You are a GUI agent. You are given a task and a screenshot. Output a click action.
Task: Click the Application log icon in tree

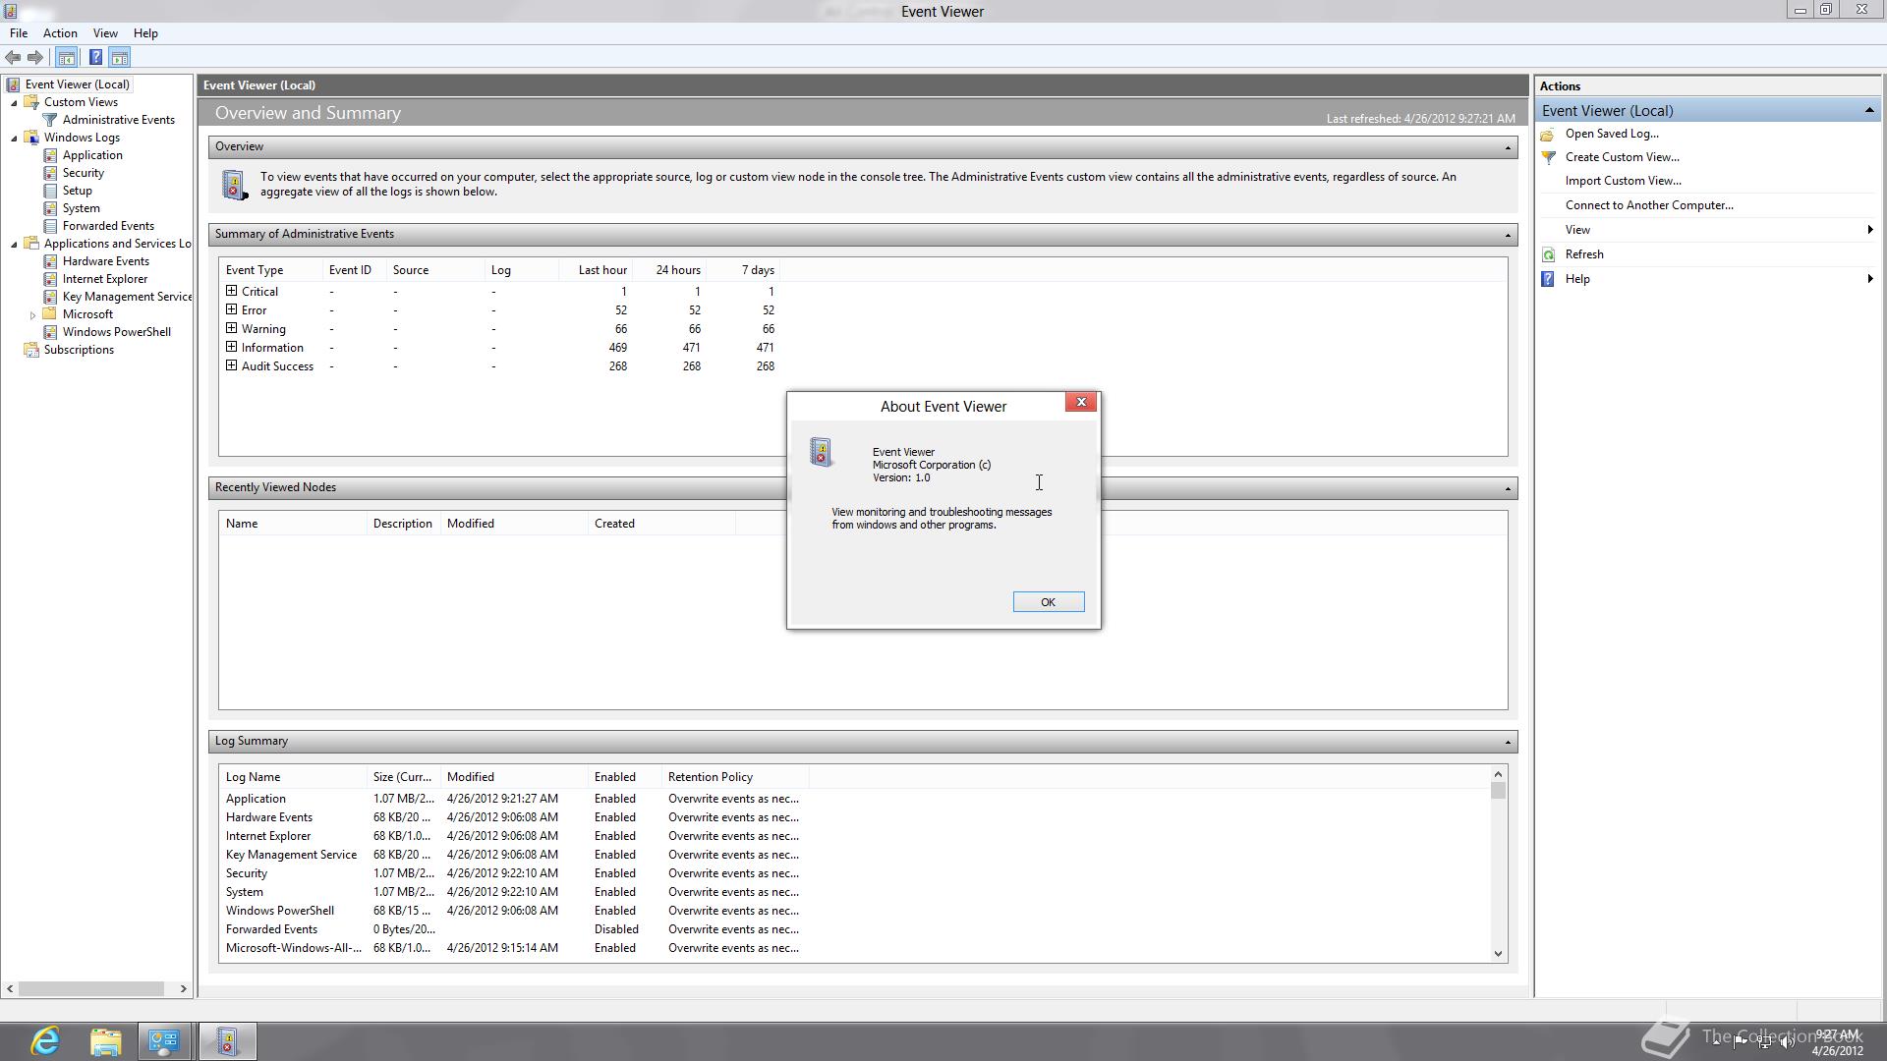tap(50, 155)
